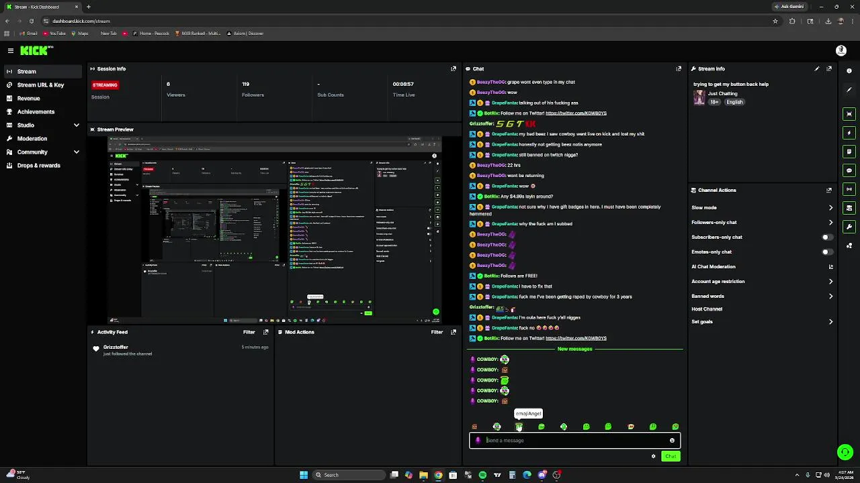Open the Achievements page
The width and height of the screenshot is (860, 483).
43,111
